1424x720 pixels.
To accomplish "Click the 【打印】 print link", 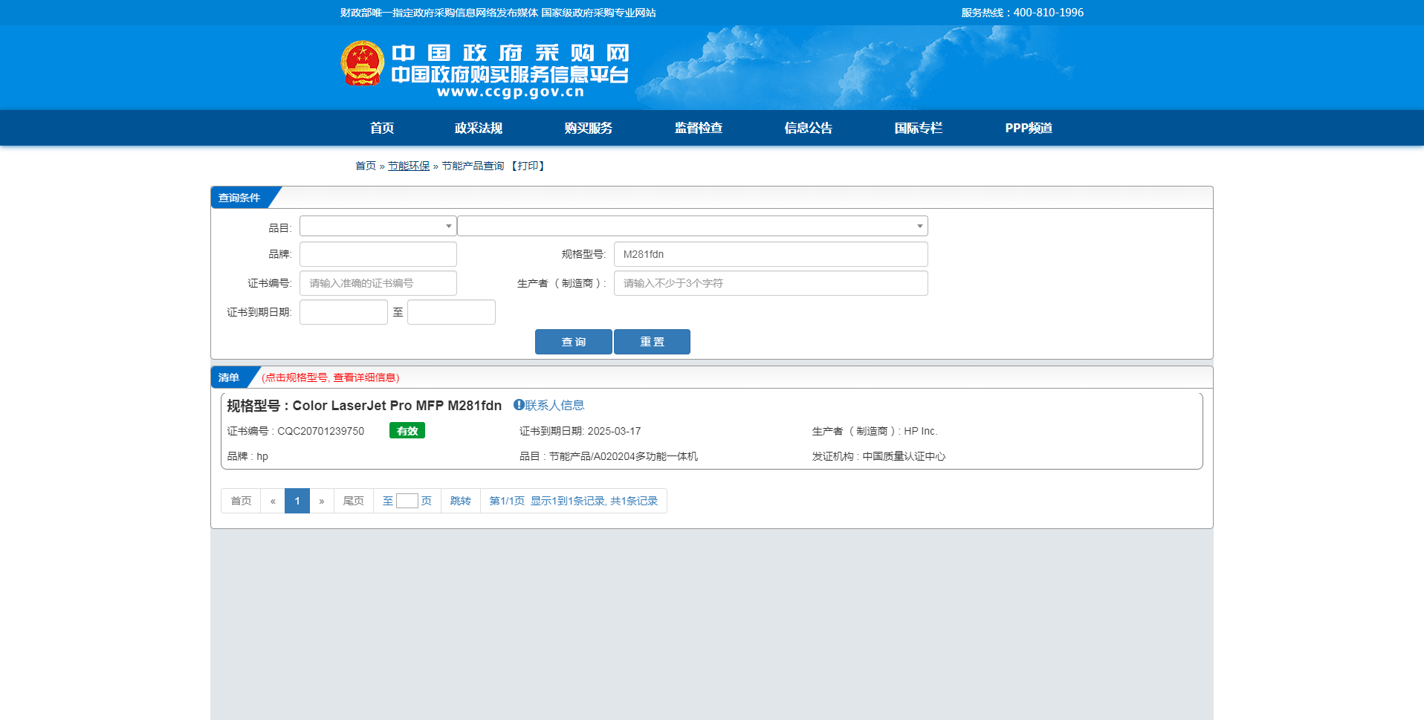I will 529,166.
